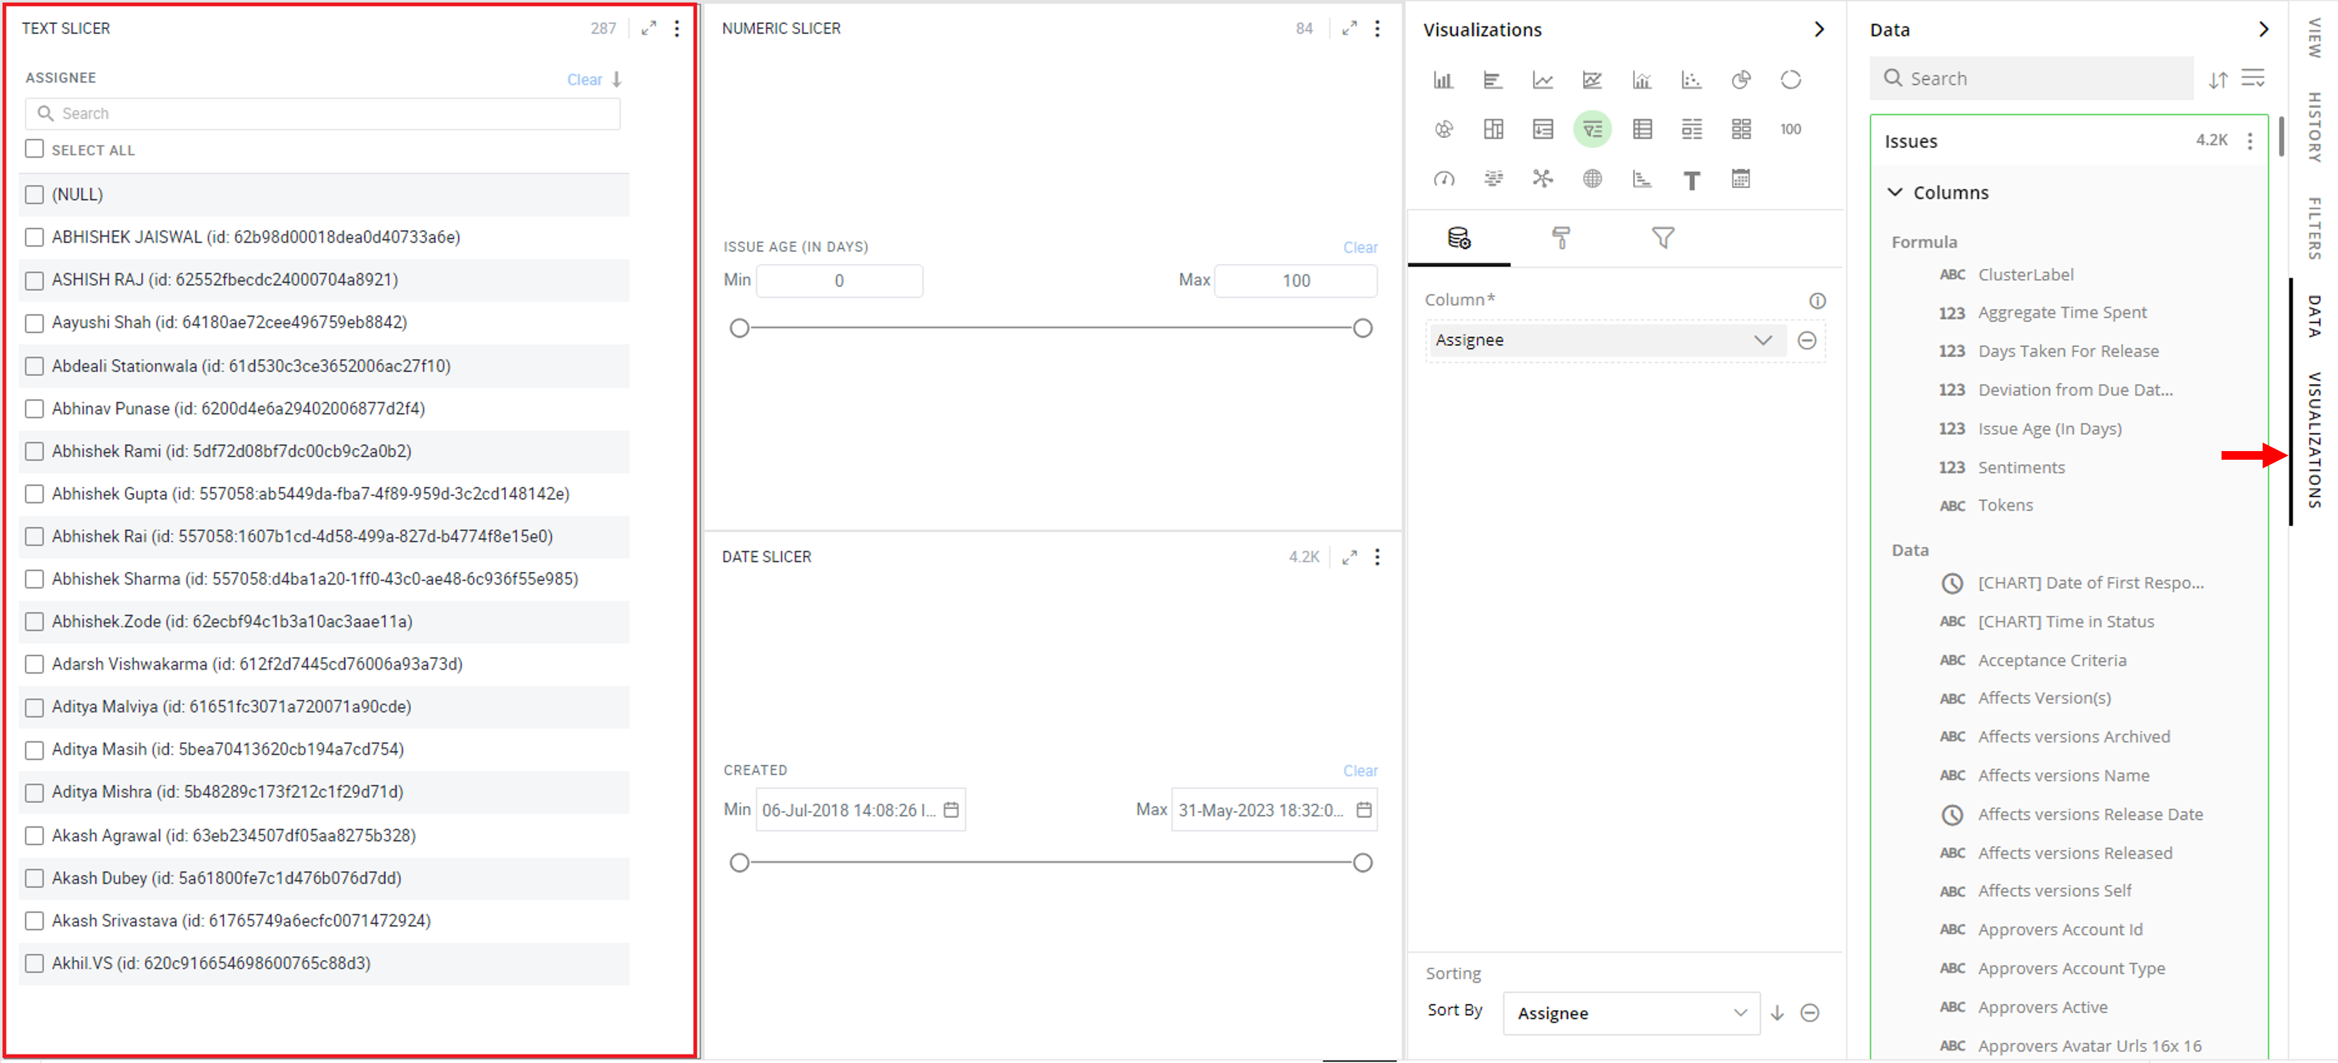Image resolution: width=2338 pixels, height=1063 pixels.
Task: Tick the ASHISH RAJ checkbox
Action: click(35, 280)
